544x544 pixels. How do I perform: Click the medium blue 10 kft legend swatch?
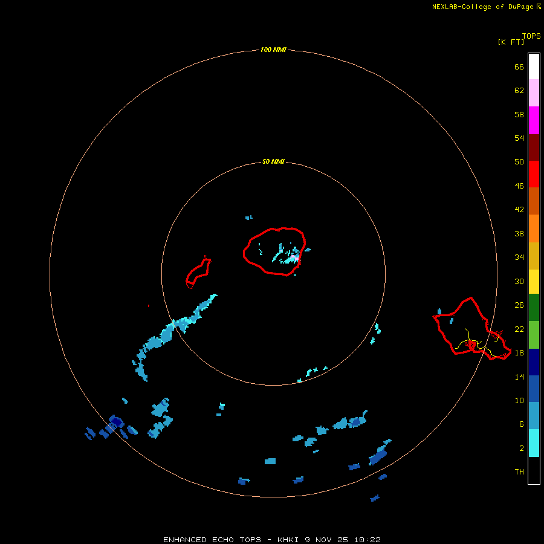pyautogui.click(x=534, y=389)
